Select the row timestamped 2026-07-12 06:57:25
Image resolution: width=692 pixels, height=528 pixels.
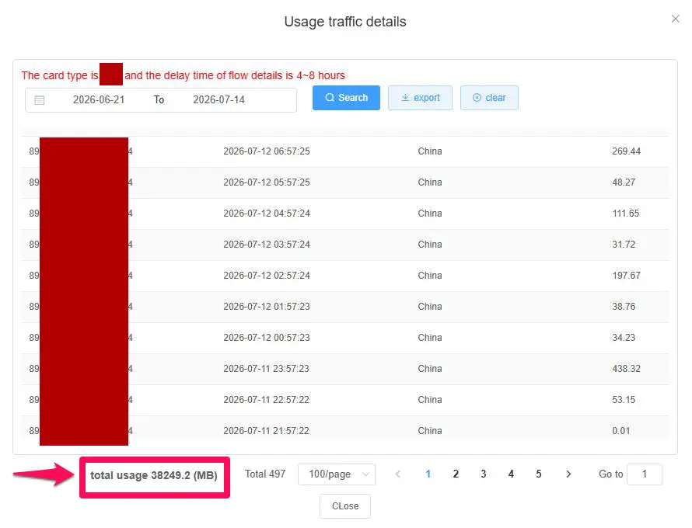point(345,151)
